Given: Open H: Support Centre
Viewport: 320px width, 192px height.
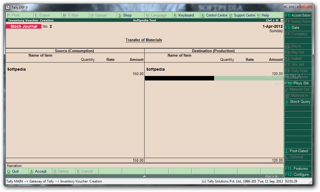Looking at the screenshot, I should [x=242, y=15].
